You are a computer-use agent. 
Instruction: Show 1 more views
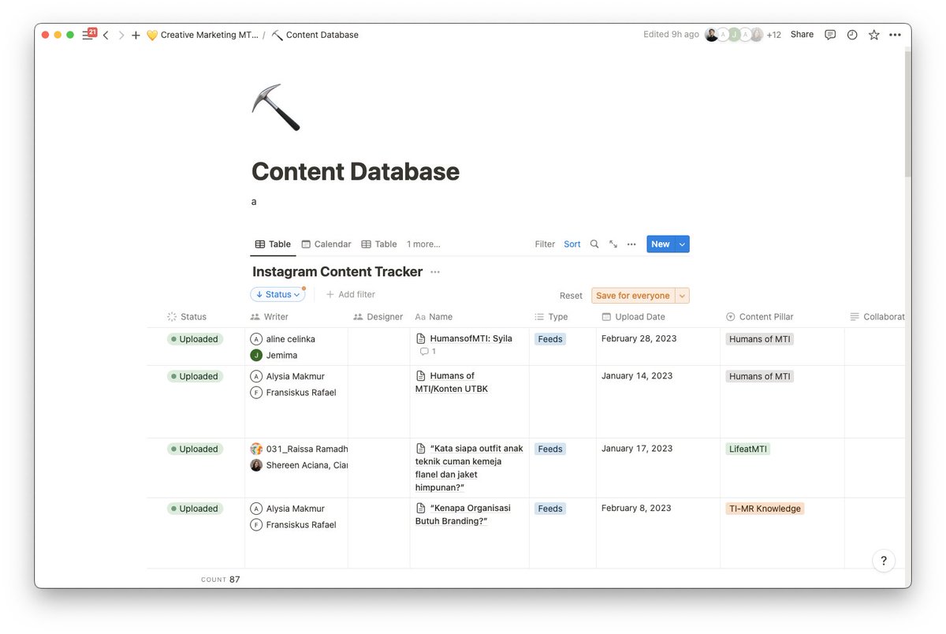coord(423,244)
